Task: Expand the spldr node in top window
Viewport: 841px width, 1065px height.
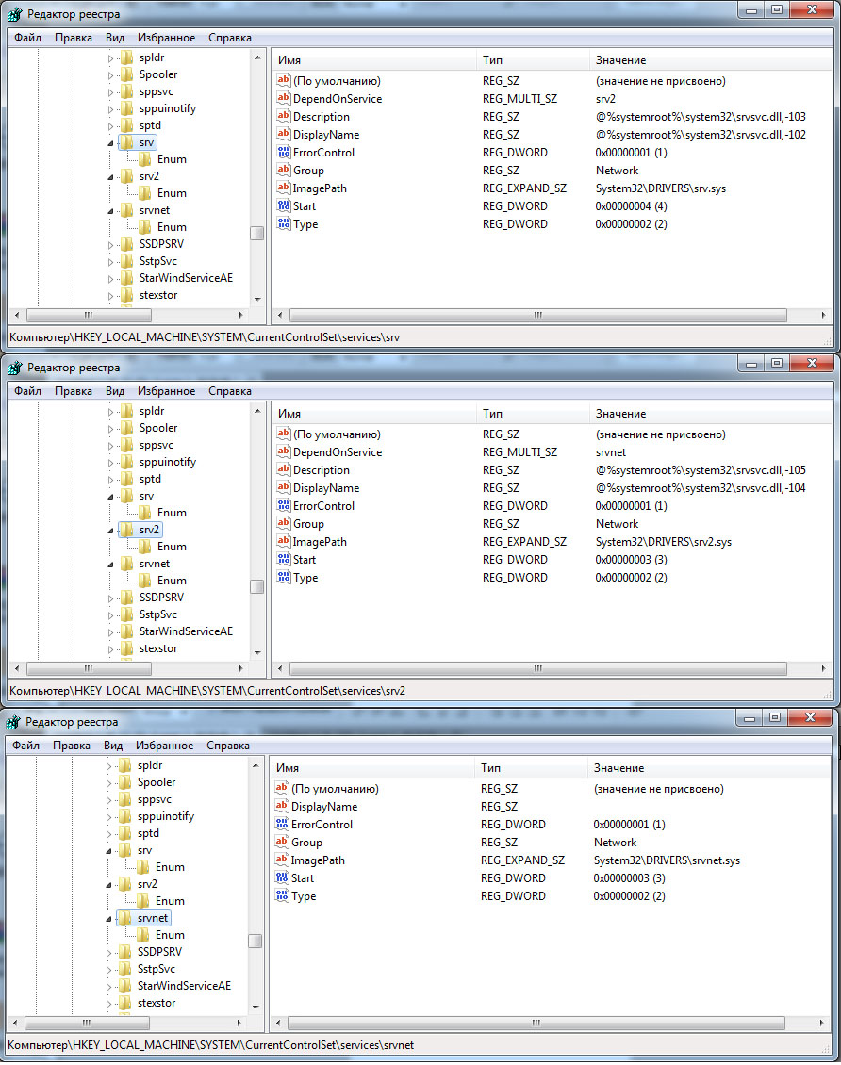Action: [110, 58]
